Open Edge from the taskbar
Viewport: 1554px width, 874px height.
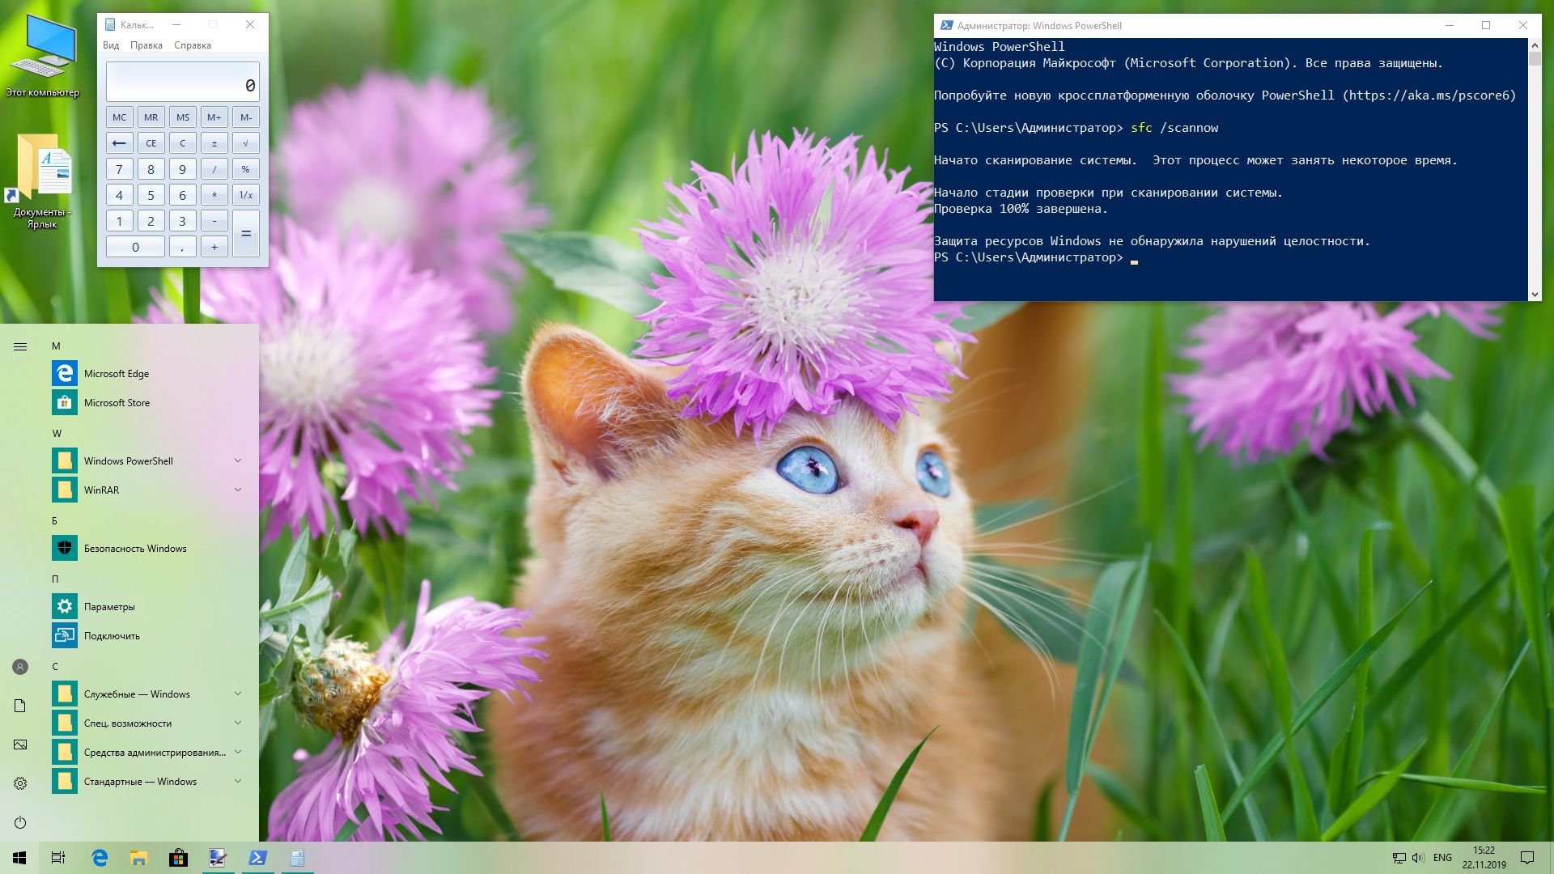pos(100,858)
